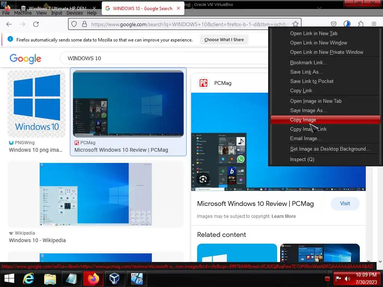Open Microsoft Windows 10 Review PCMag title link
383x287 pixels.
click(x=255, y=204)
